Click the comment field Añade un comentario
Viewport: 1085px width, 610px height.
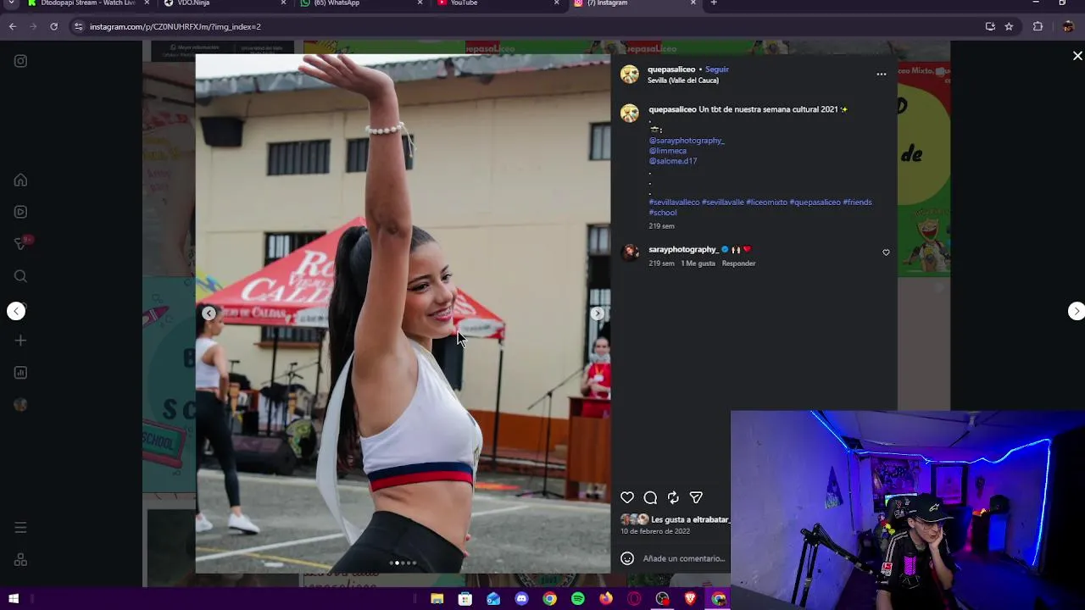click(x=684, y=558)
